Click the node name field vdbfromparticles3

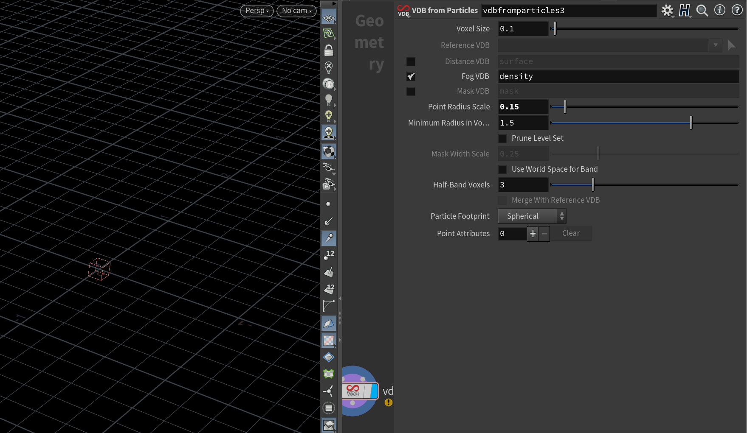point(569,11)
